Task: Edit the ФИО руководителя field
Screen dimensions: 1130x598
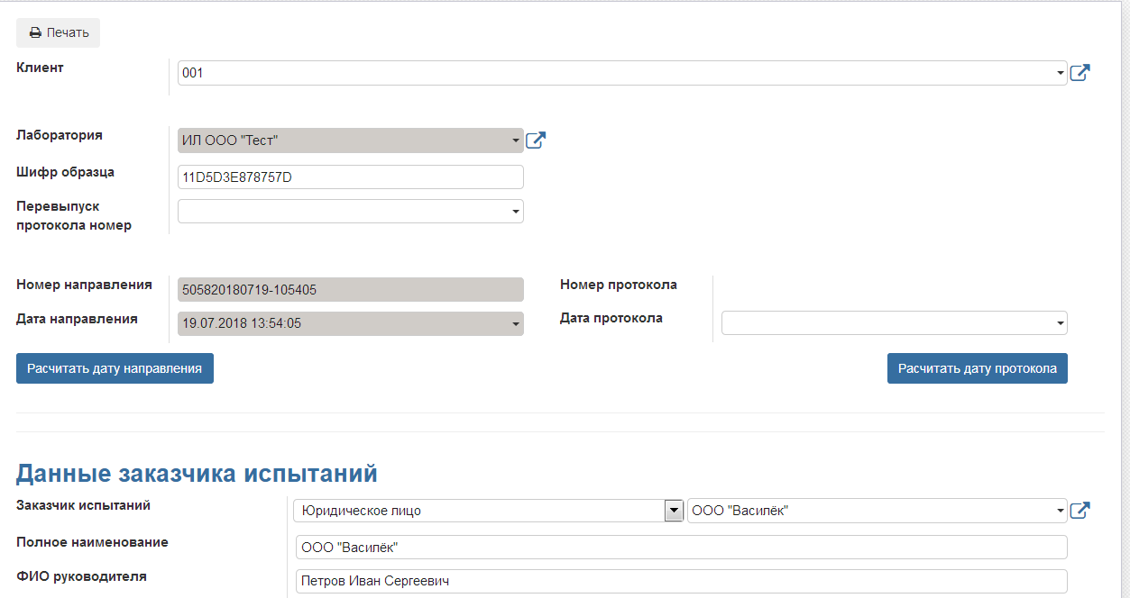Action: tap(681, 582)
